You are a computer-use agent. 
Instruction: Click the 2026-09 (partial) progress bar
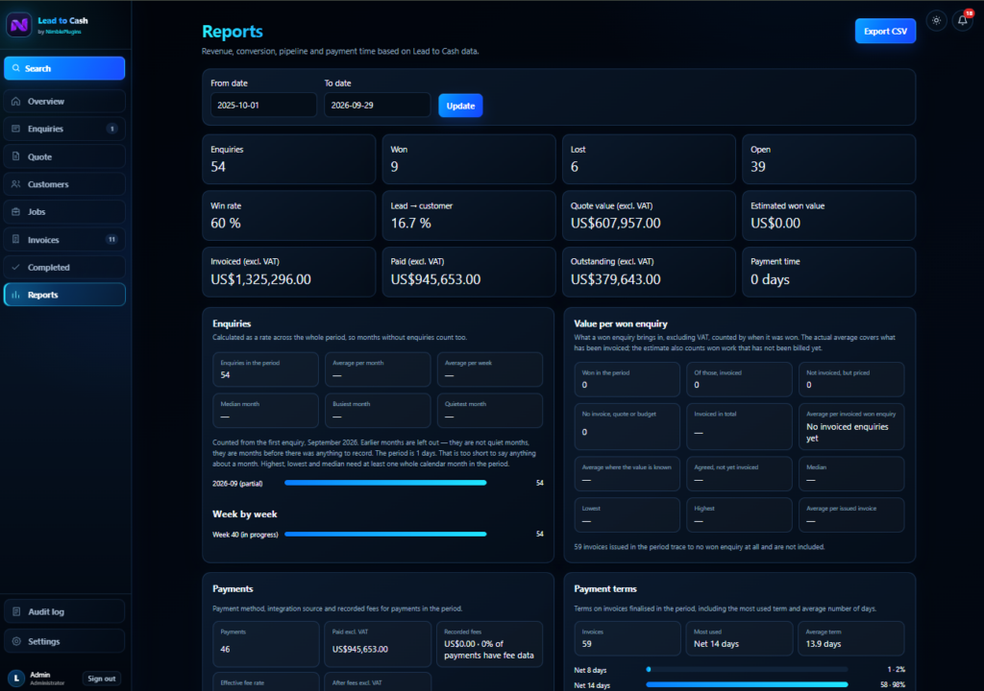click(x=385, y=483)
